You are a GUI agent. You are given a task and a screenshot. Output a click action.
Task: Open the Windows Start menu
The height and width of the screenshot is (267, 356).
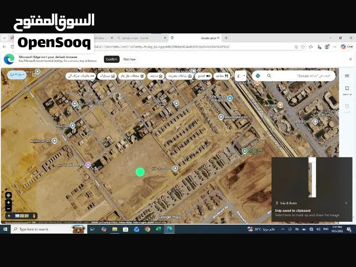click(5, 229)
